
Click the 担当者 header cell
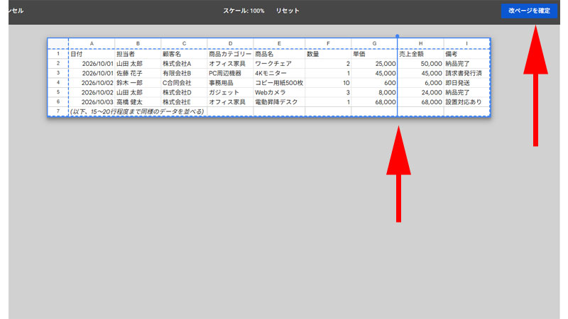tap(138, 54)
